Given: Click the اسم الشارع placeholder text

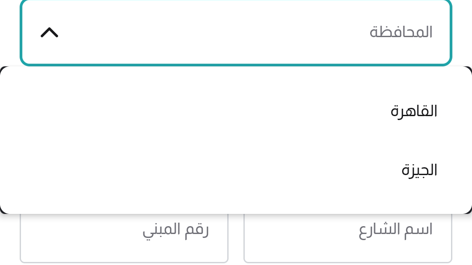Looking at the screenshot, I should tap(396, 230).
